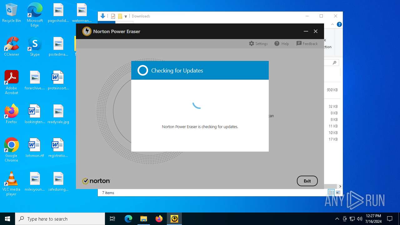Open CCleaner desktop shortcut
400x225 pixels.
[12, 47]
